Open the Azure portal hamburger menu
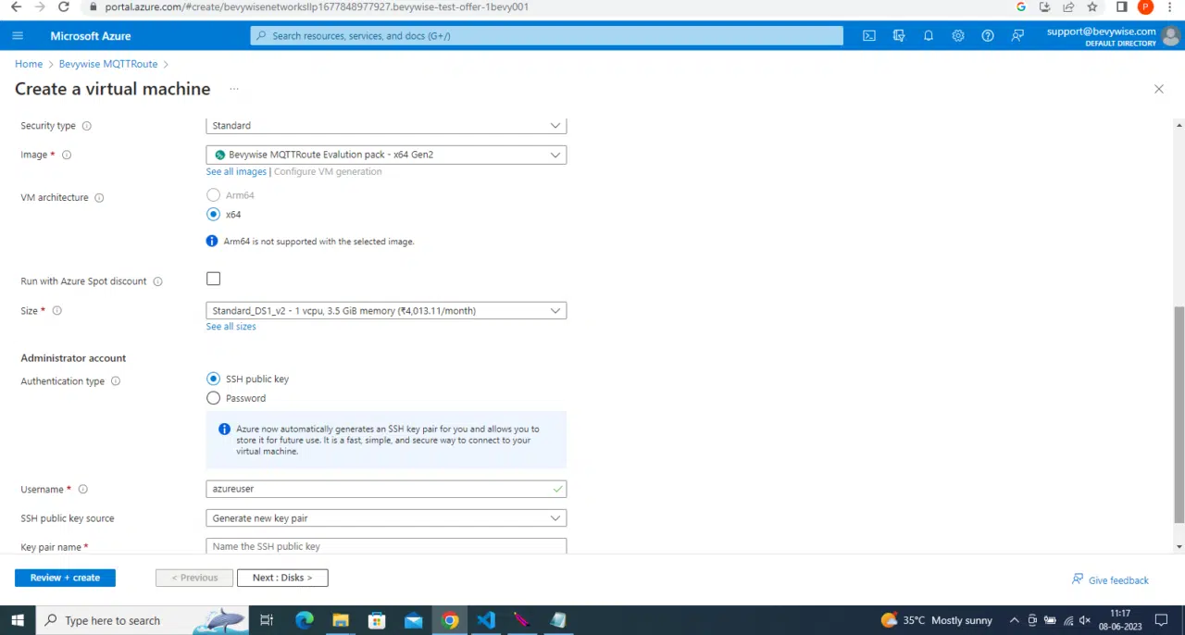The width and height of the screenshot is (1185, 635). (x=18, y=36)
